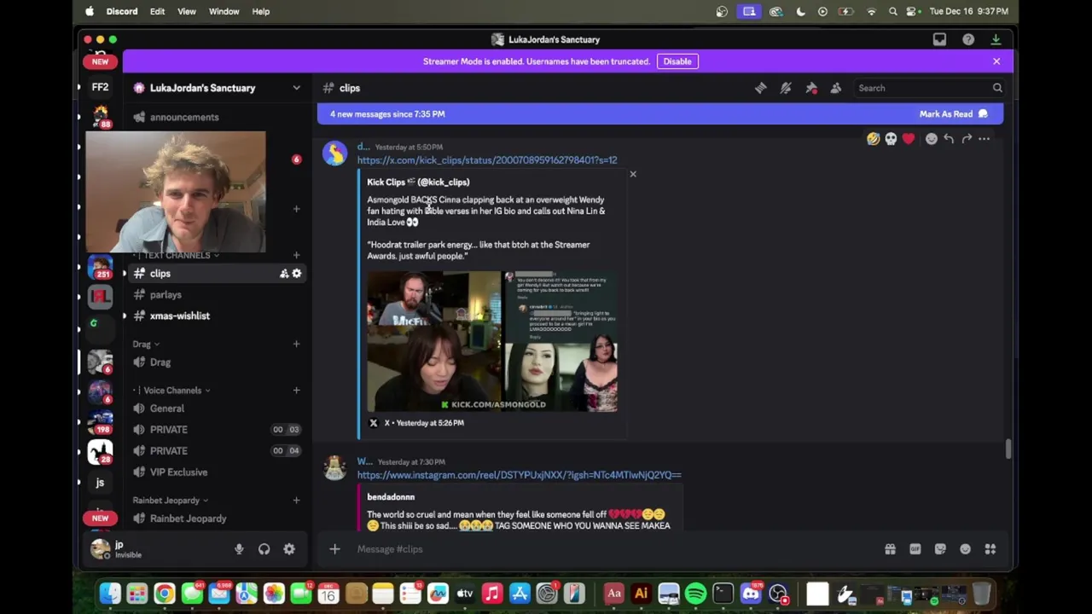The height and width of the screenshot is (614, 1092).
Task: Open the gift icon in message bar
Action: click(x=890, y=549)
